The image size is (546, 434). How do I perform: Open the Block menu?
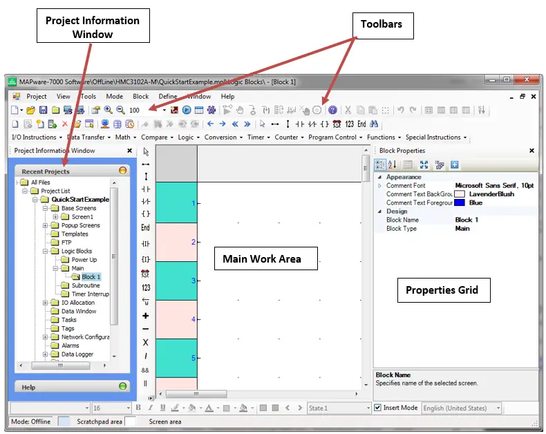coord(141,97)
